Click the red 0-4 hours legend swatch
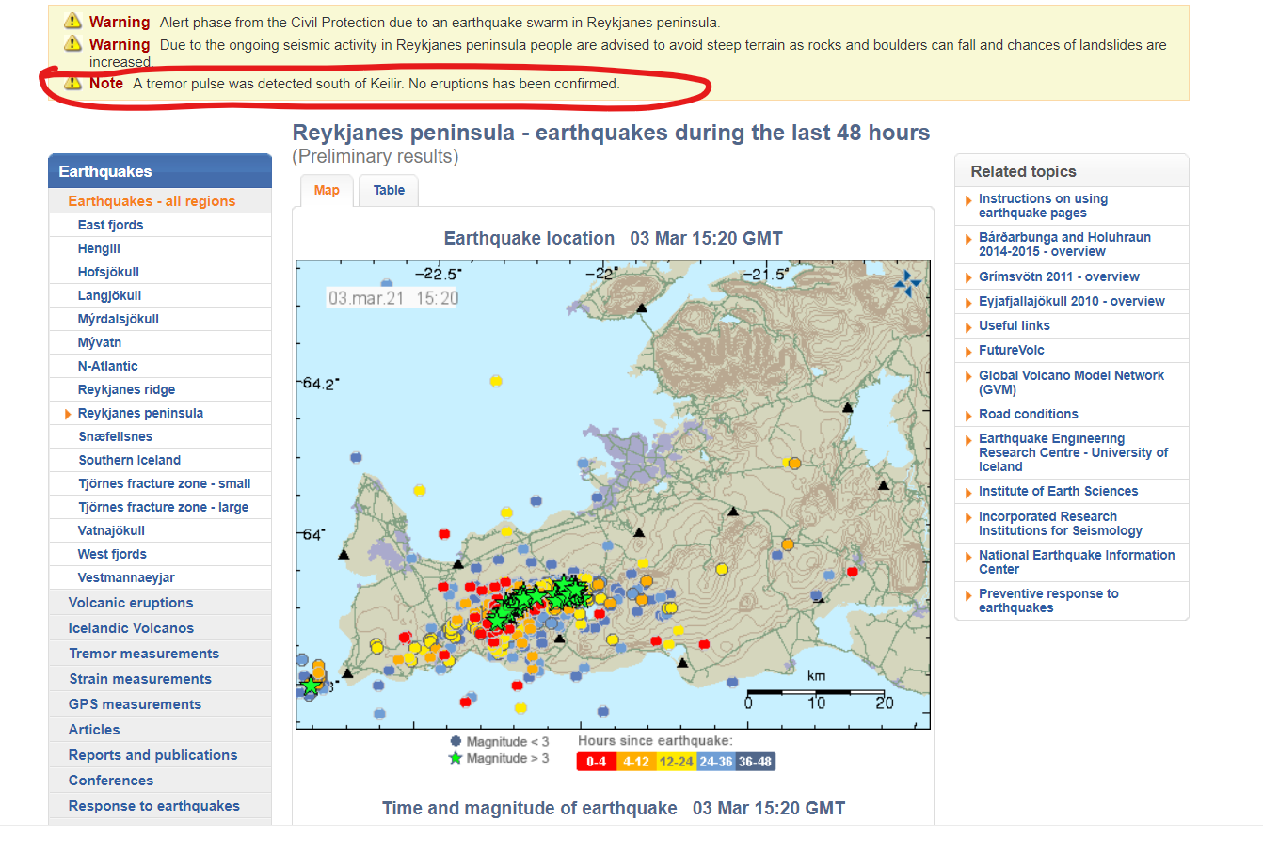Screen dimensions: 1263x852 click(x=597, y=762)
